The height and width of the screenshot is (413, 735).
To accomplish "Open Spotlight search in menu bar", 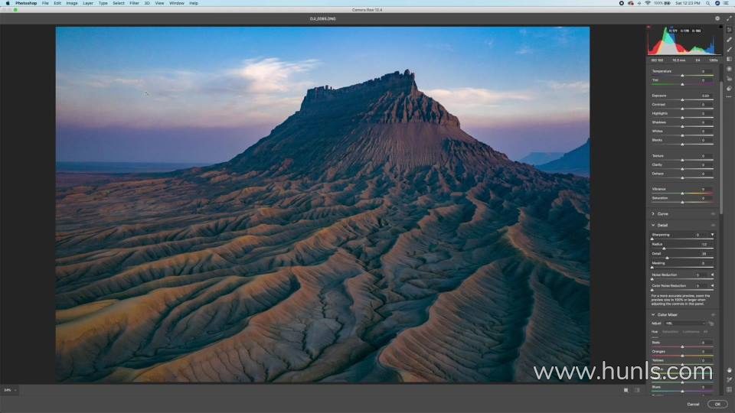I will [x=707, y=3].
